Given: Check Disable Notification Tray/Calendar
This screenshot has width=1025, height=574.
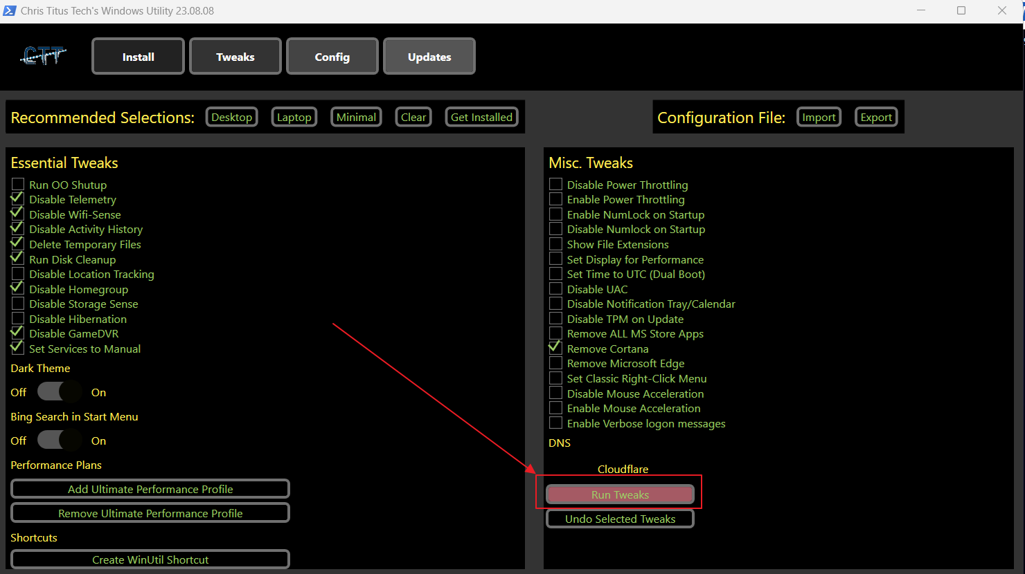Looking at the screenshot, I should coord(555,304).
